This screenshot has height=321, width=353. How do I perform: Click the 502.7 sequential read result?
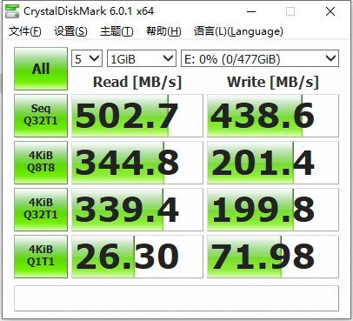tap(137, 116)
